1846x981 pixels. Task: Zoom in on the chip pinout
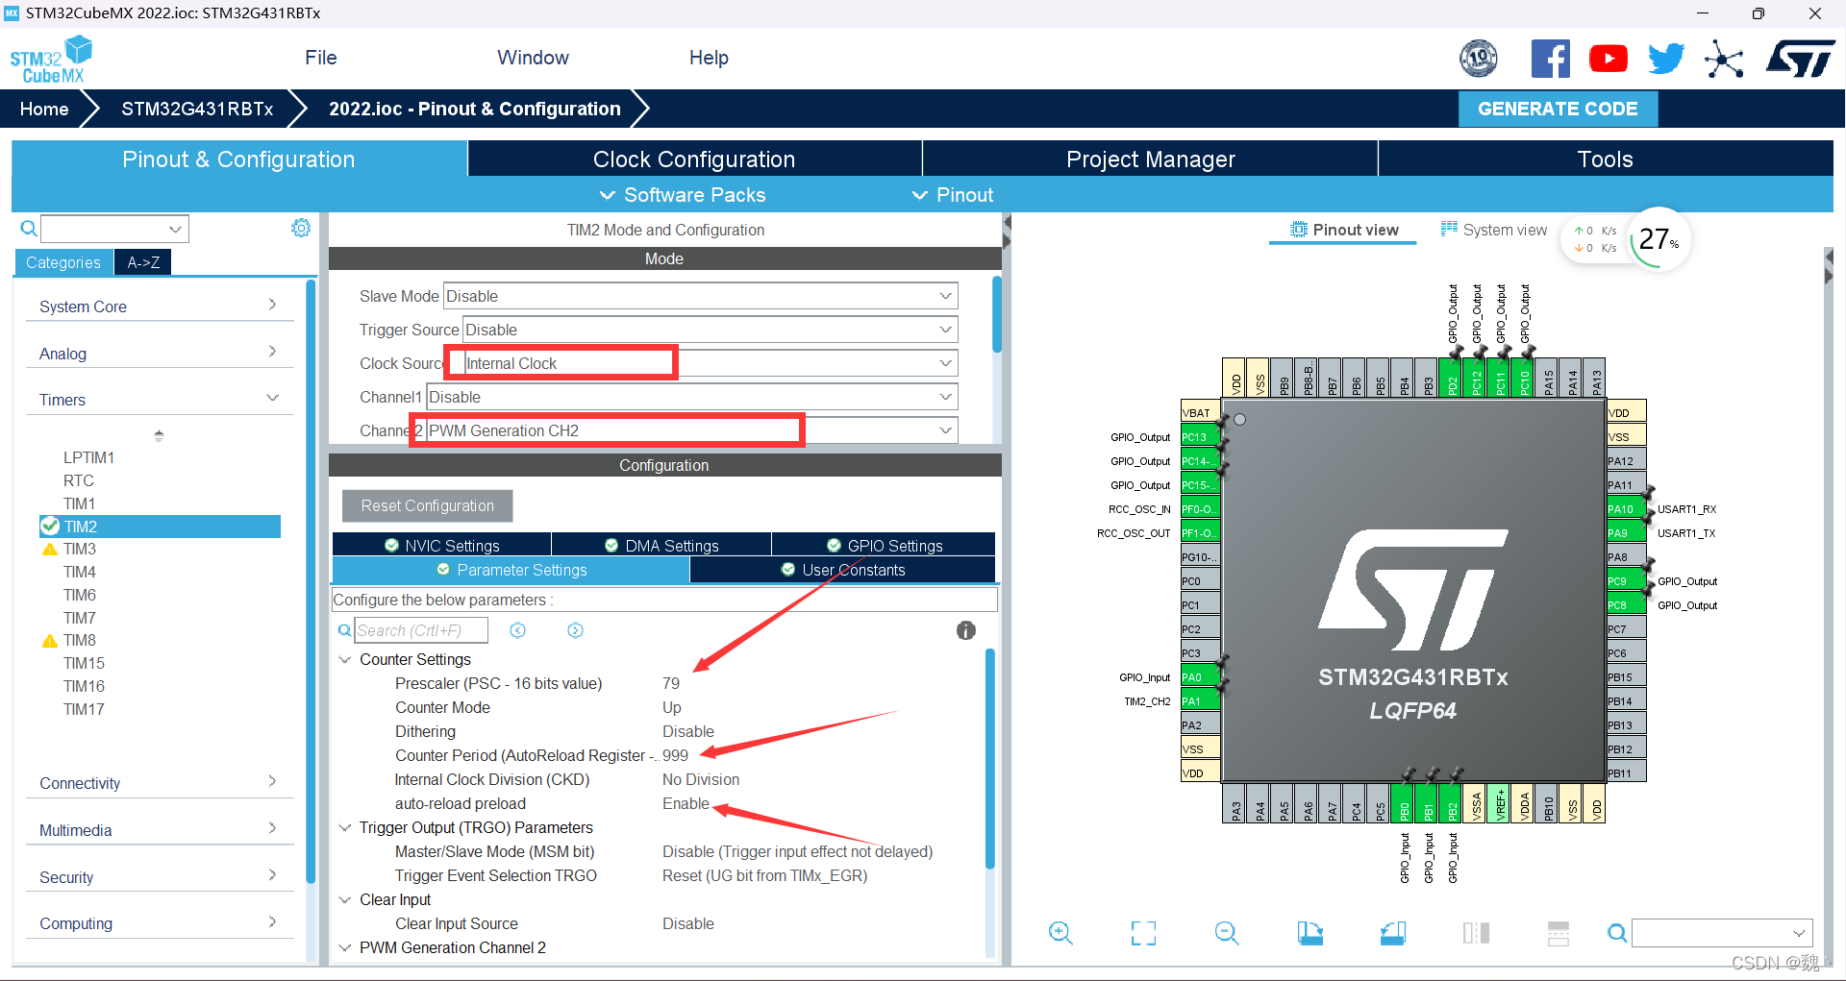pos(1060,932)
